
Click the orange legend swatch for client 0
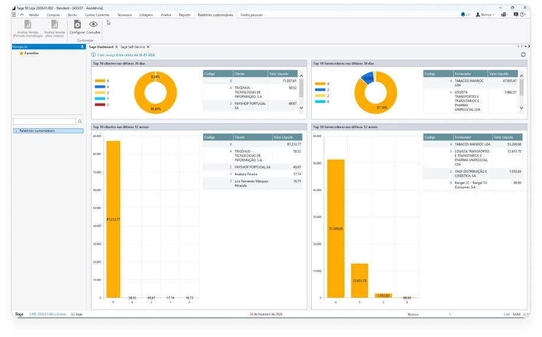pos(99,81)
